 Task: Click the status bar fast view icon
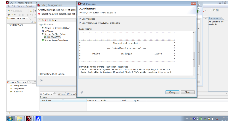point(9,113)
